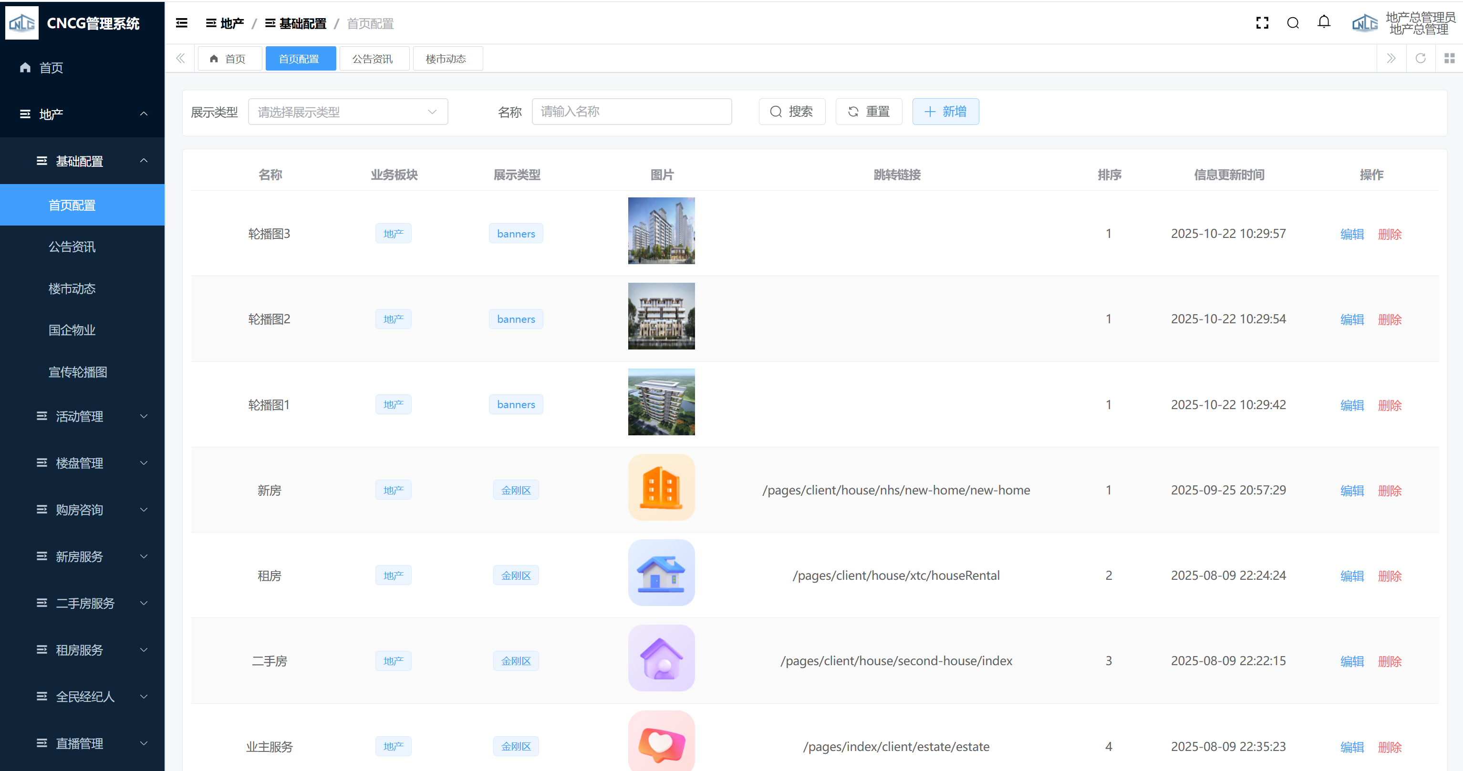
Task: Click the CNCG logo in sidebar
Action: point(22,23)
